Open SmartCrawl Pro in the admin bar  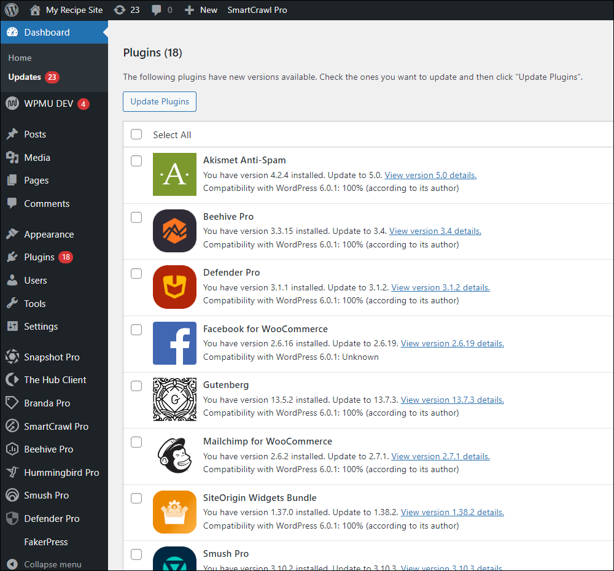[x=257, y=10]
